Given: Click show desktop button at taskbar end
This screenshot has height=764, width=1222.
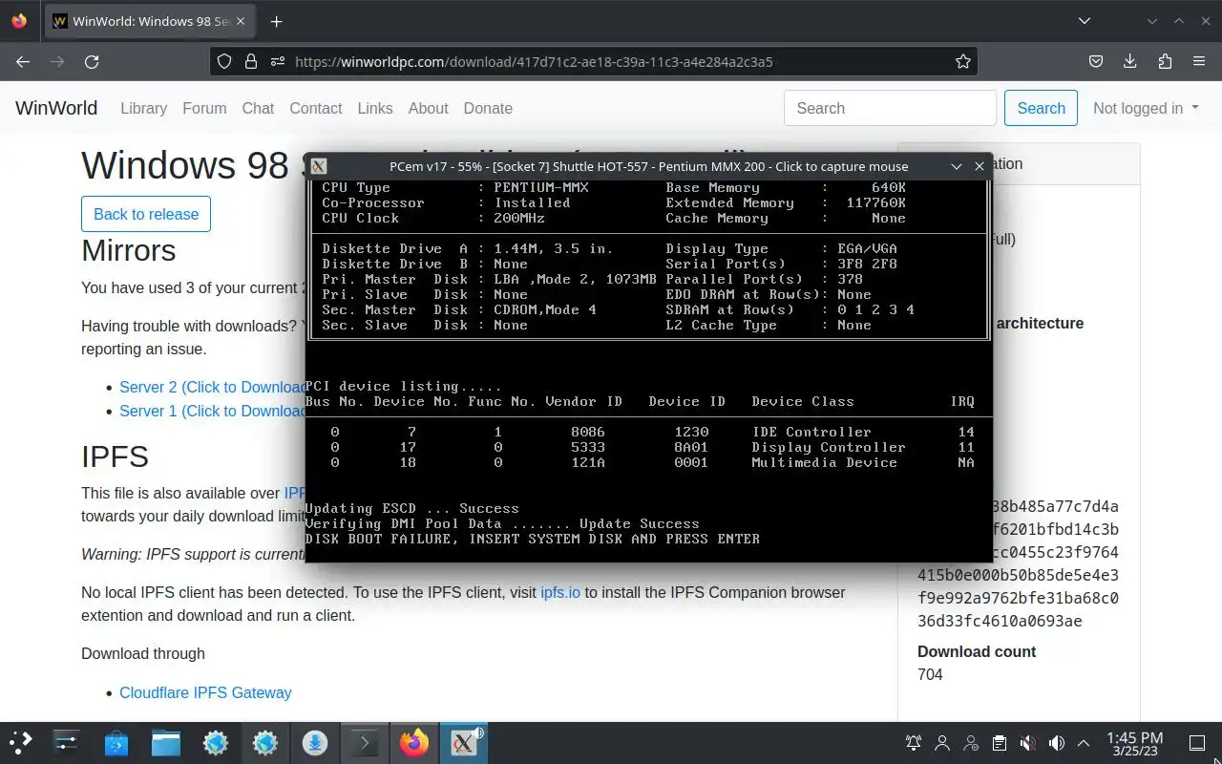Looking at the screenshot, I should 1196,743.
